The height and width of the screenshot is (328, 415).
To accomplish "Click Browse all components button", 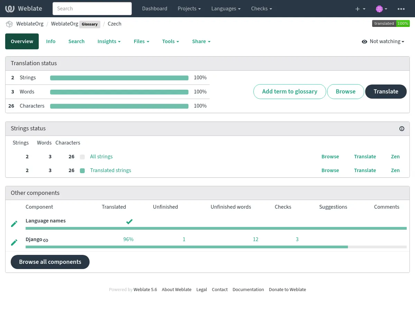I will coord(50,262).
